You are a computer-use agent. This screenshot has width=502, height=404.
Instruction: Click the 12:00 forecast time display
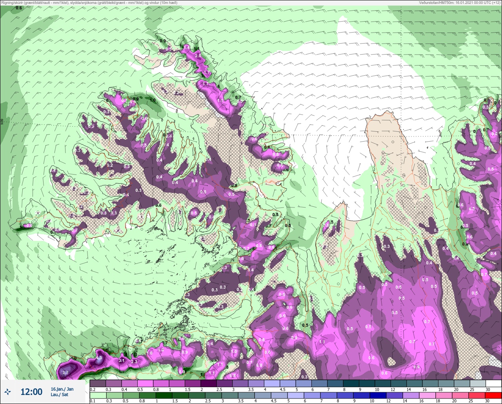pyautogui.click(x=31, y=392)
